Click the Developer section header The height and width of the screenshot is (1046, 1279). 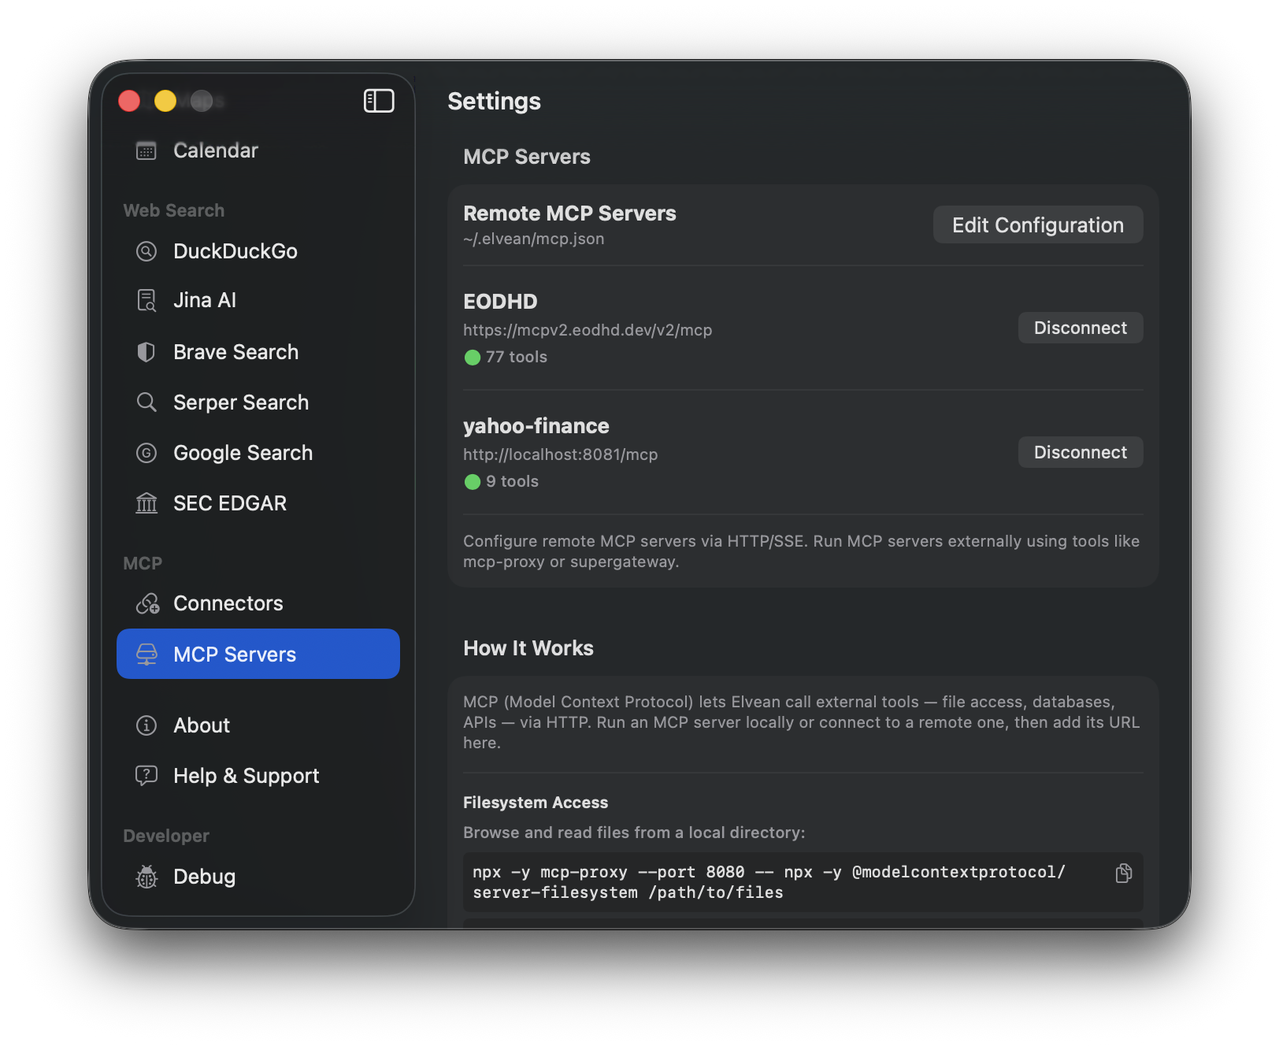point(166,836)
